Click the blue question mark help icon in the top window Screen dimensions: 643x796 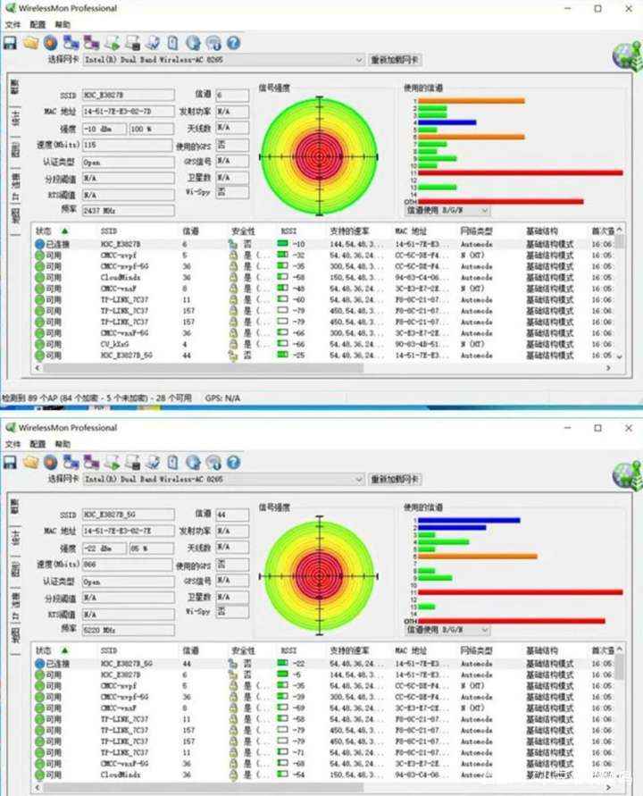(x=233, y=42)
